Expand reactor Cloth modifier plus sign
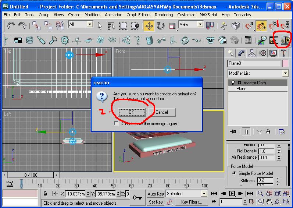Viewport: 293px width, 208px height. (x=239, y=82)
